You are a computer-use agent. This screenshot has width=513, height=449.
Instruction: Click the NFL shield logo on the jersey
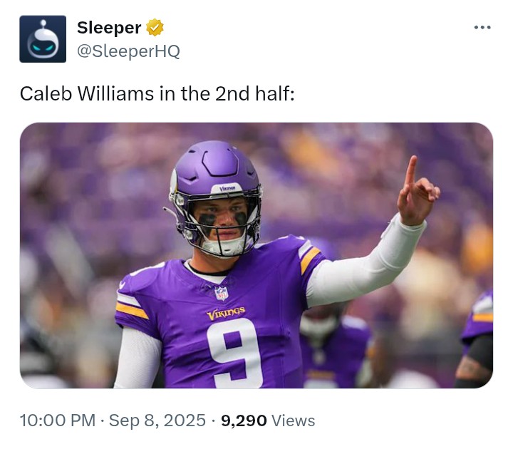pyautogui.click(x=222, y=293)
